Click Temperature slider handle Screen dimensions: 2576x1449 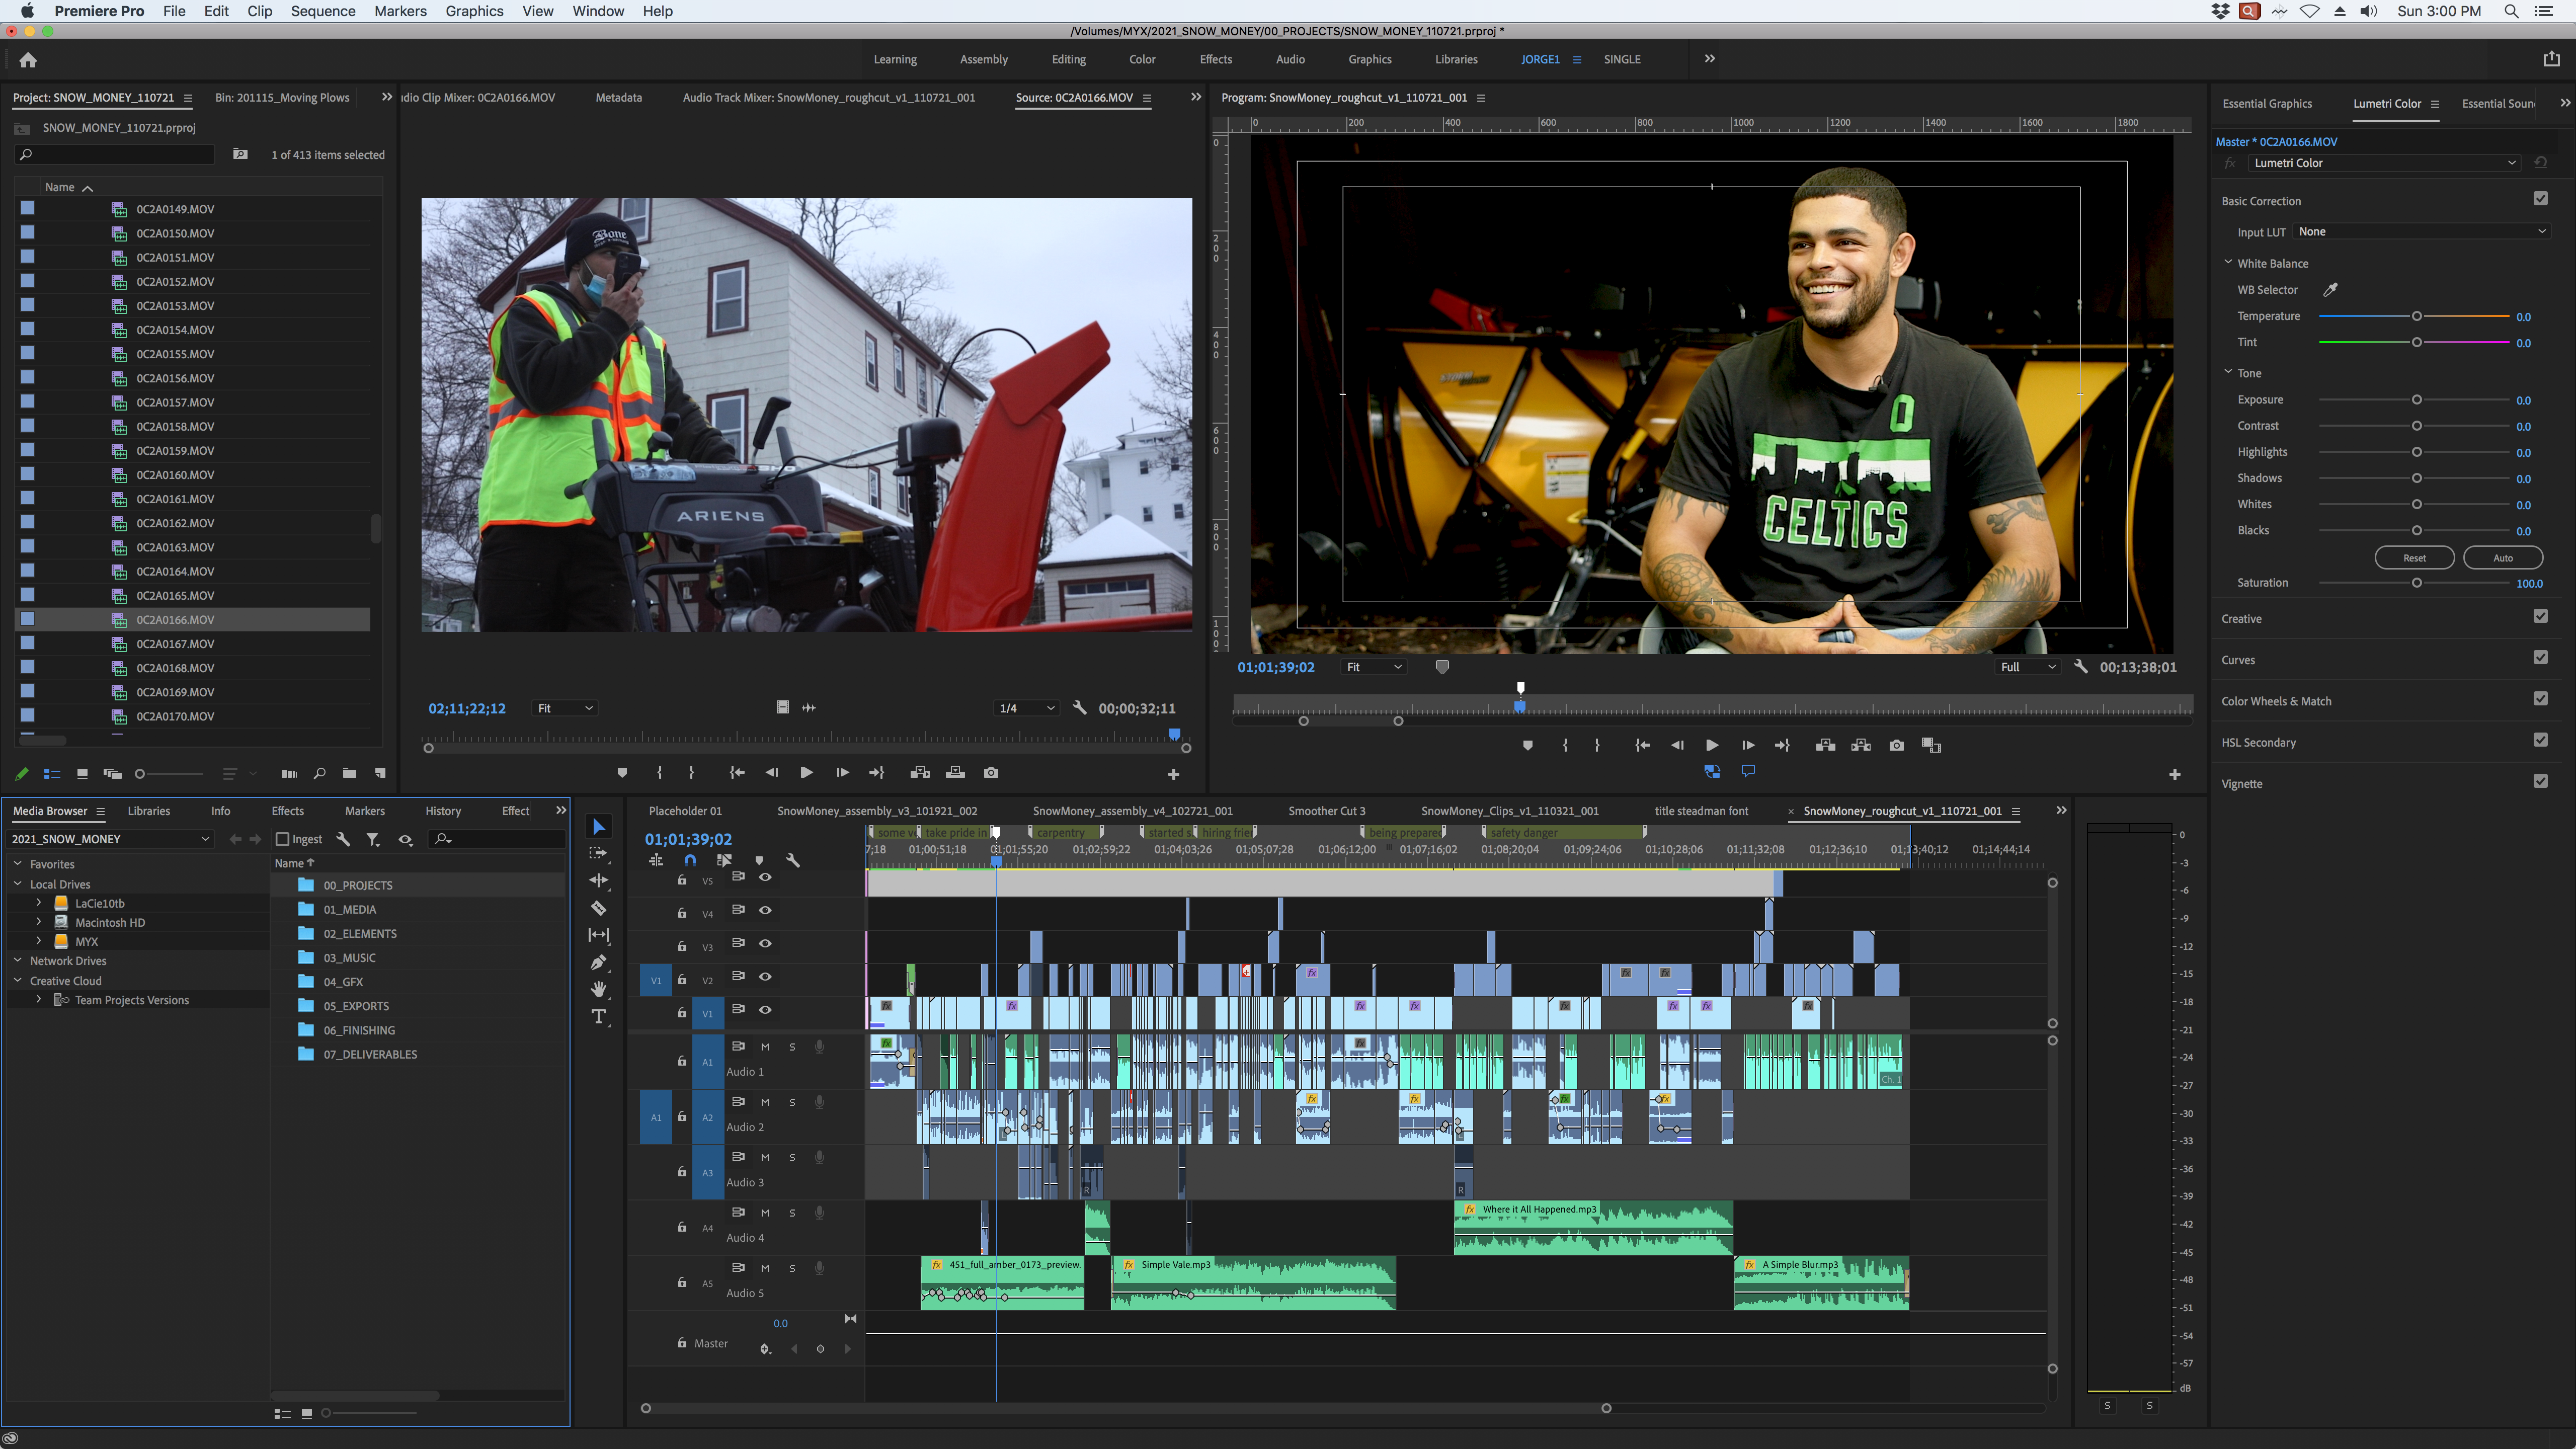[x=2416, y=317]
